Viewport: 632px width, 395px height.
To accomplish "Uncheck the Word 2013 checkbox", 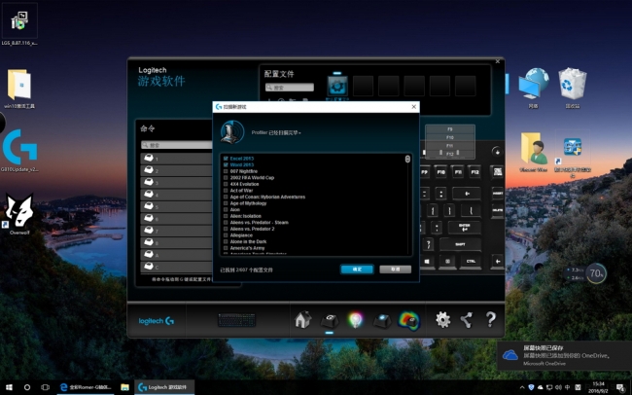I will coord(226,164).
